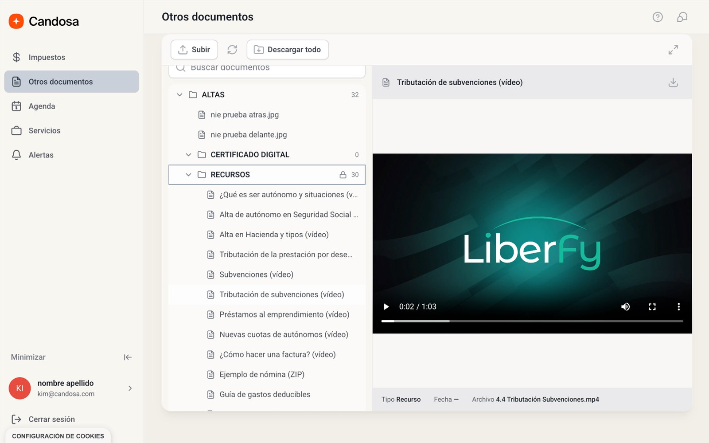Open the Alertas section
709x443 pixels.
tap(71, 155)
